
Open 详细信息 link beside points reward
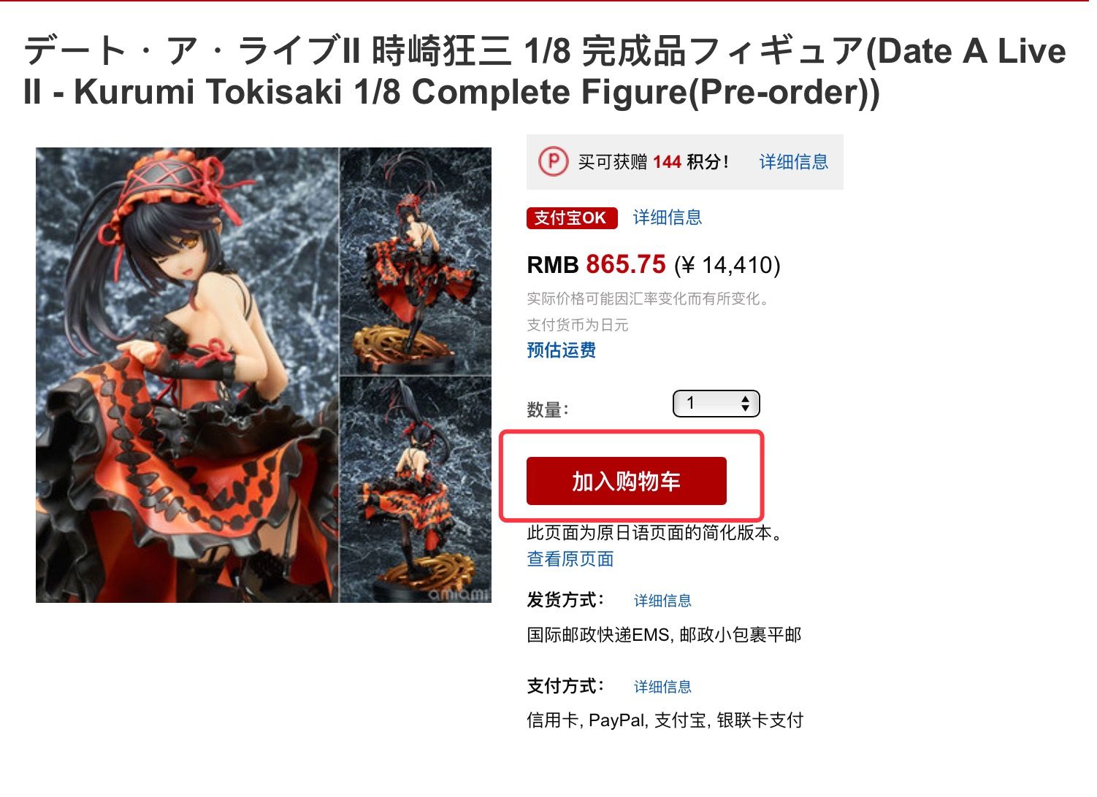click(x=794, y=161)
